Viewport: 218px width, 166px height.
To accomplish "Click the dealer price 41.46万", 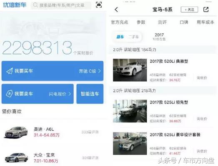I will point(175,154).
